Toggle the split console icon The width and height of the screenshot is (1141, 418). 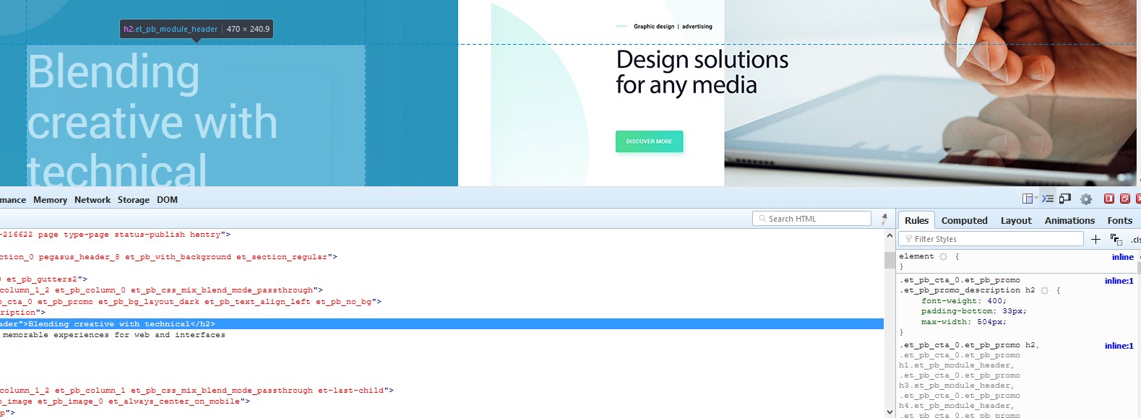1047,199
